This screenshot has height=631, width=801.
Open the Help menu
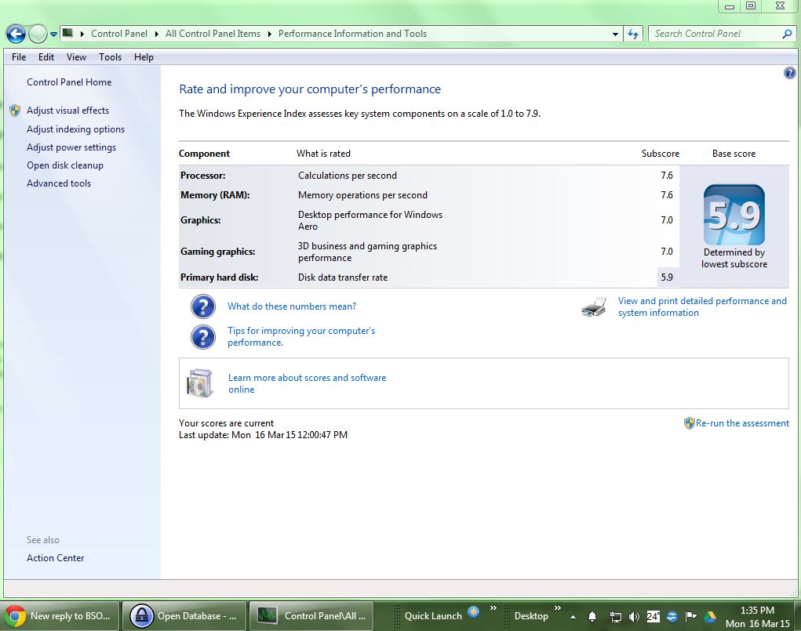pos(144,57)
